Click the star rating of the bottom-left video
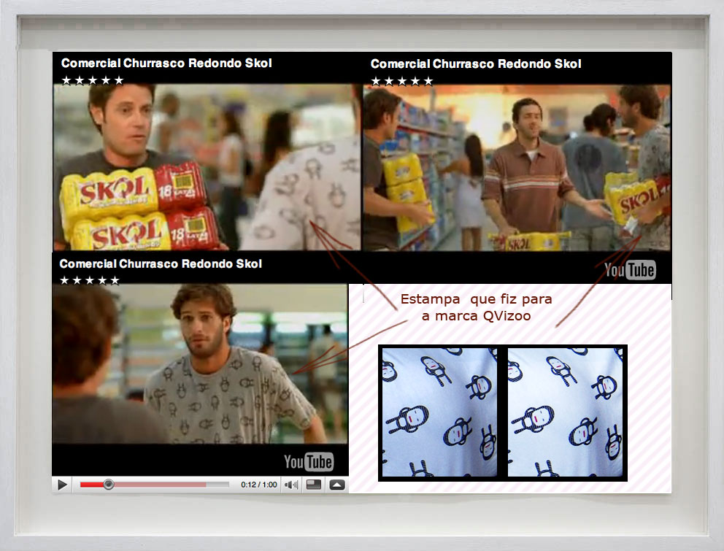Viewport: 724px width, 551px height. (90, 280)
